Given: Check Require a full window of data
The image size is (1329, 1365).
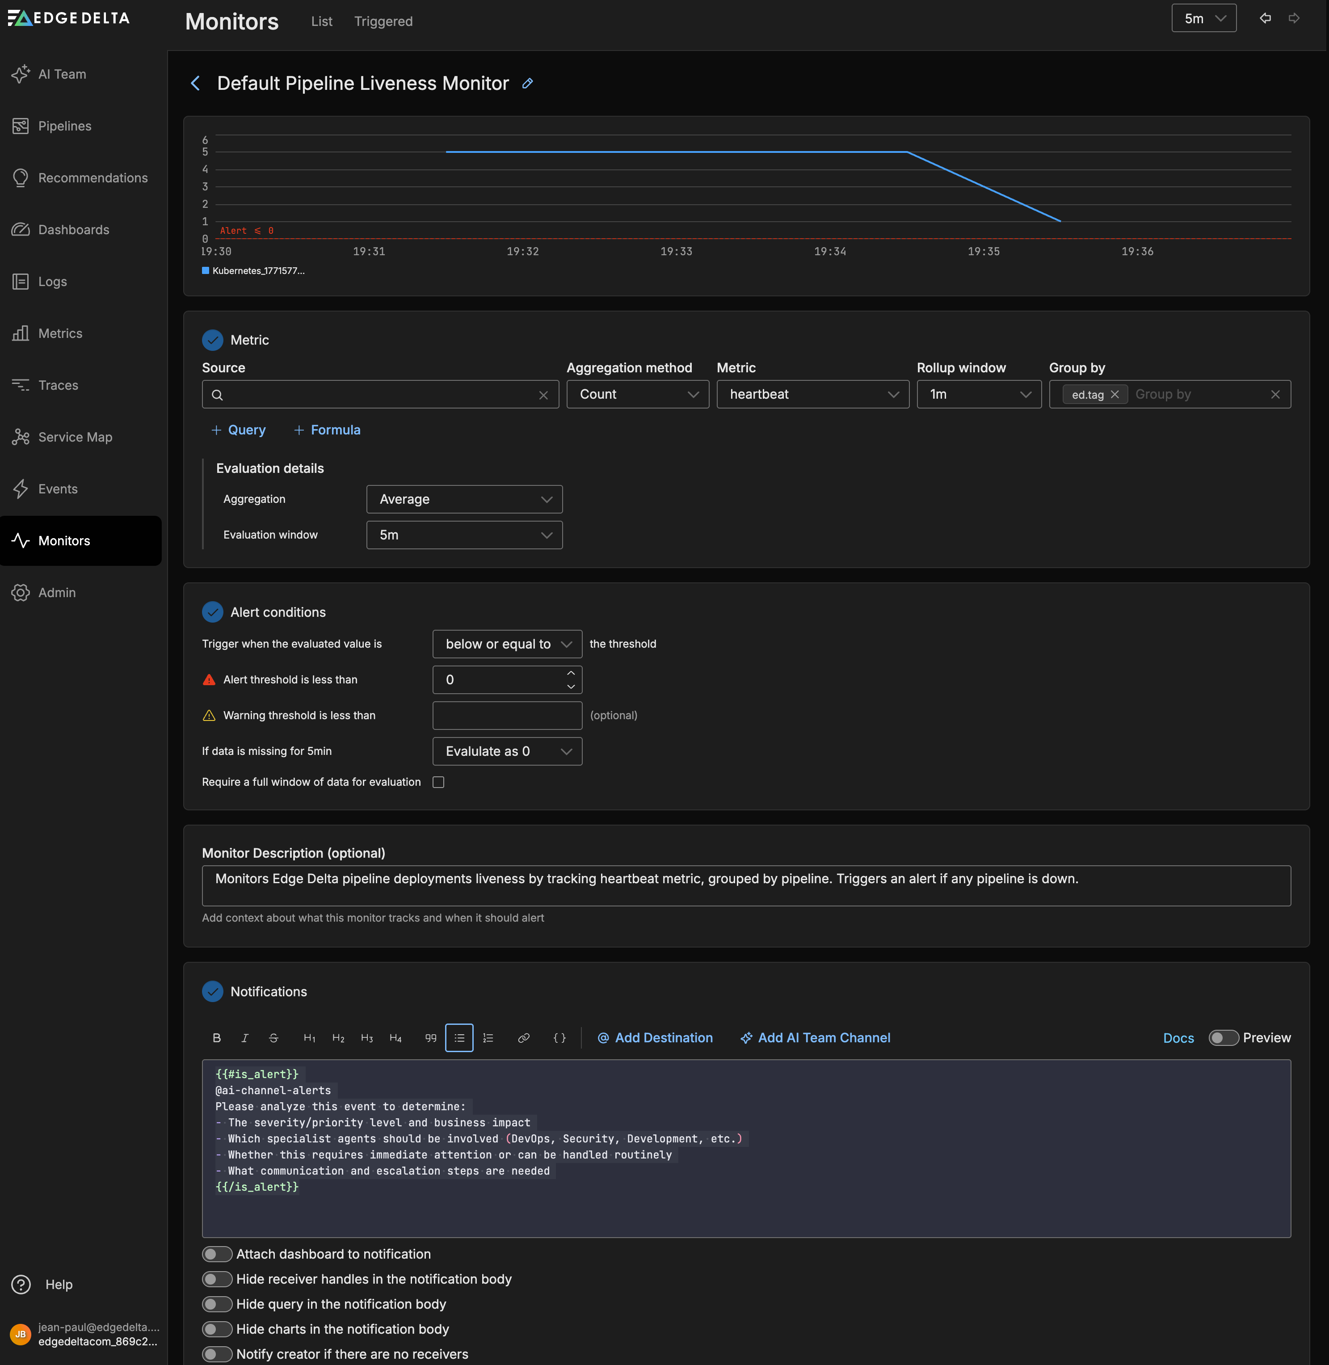Looking at the screenshot, I should [x=438, y=782].
